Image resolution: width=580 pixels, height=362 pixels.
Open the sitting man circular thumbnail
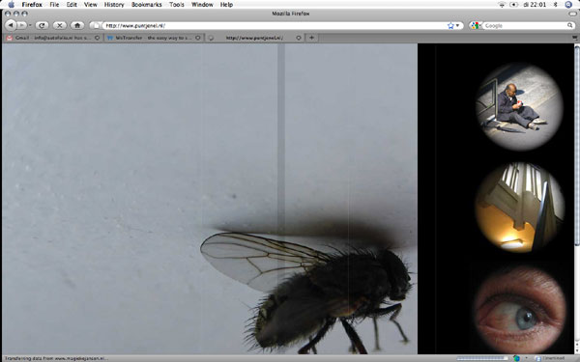pyautogui.click(x=520, y=107)
